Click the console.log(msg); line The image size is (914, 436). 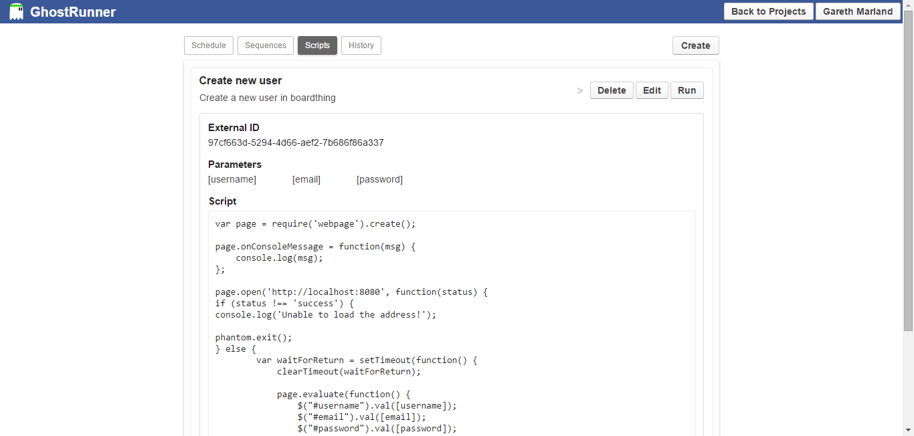pyautogui.click(x=280, y=257)
